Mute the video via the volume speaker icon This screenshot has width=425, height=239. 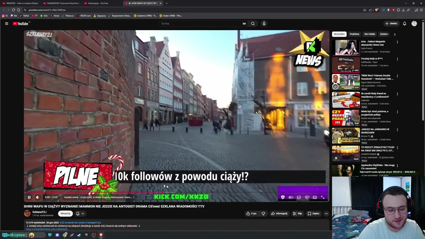click(x=38, y=197)
